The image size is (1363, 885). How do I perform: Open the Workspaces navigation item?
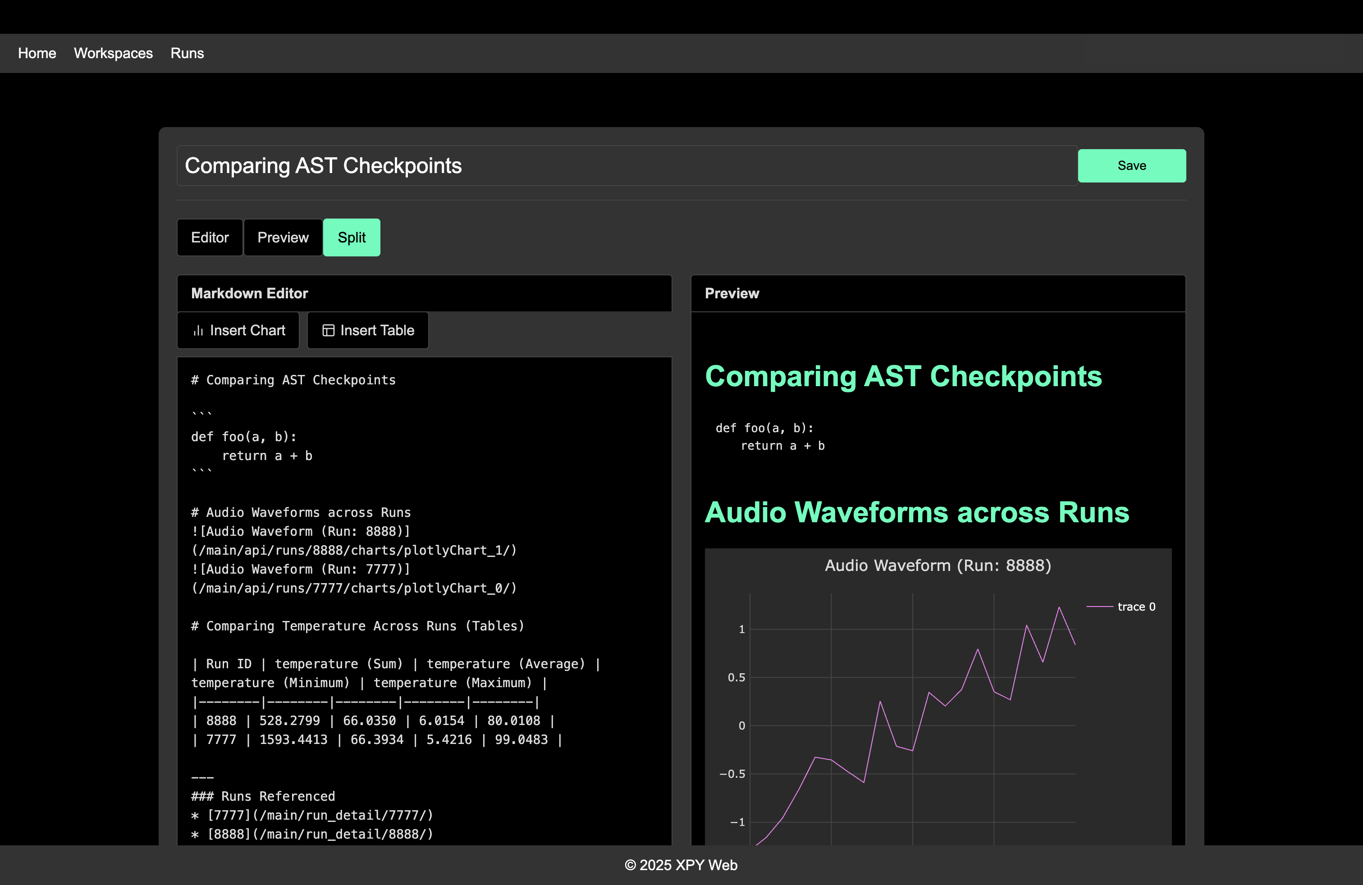tap(114, 53)
